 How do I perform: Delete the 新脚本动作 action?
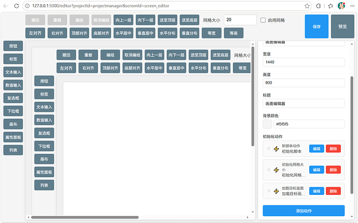(333, 149)
